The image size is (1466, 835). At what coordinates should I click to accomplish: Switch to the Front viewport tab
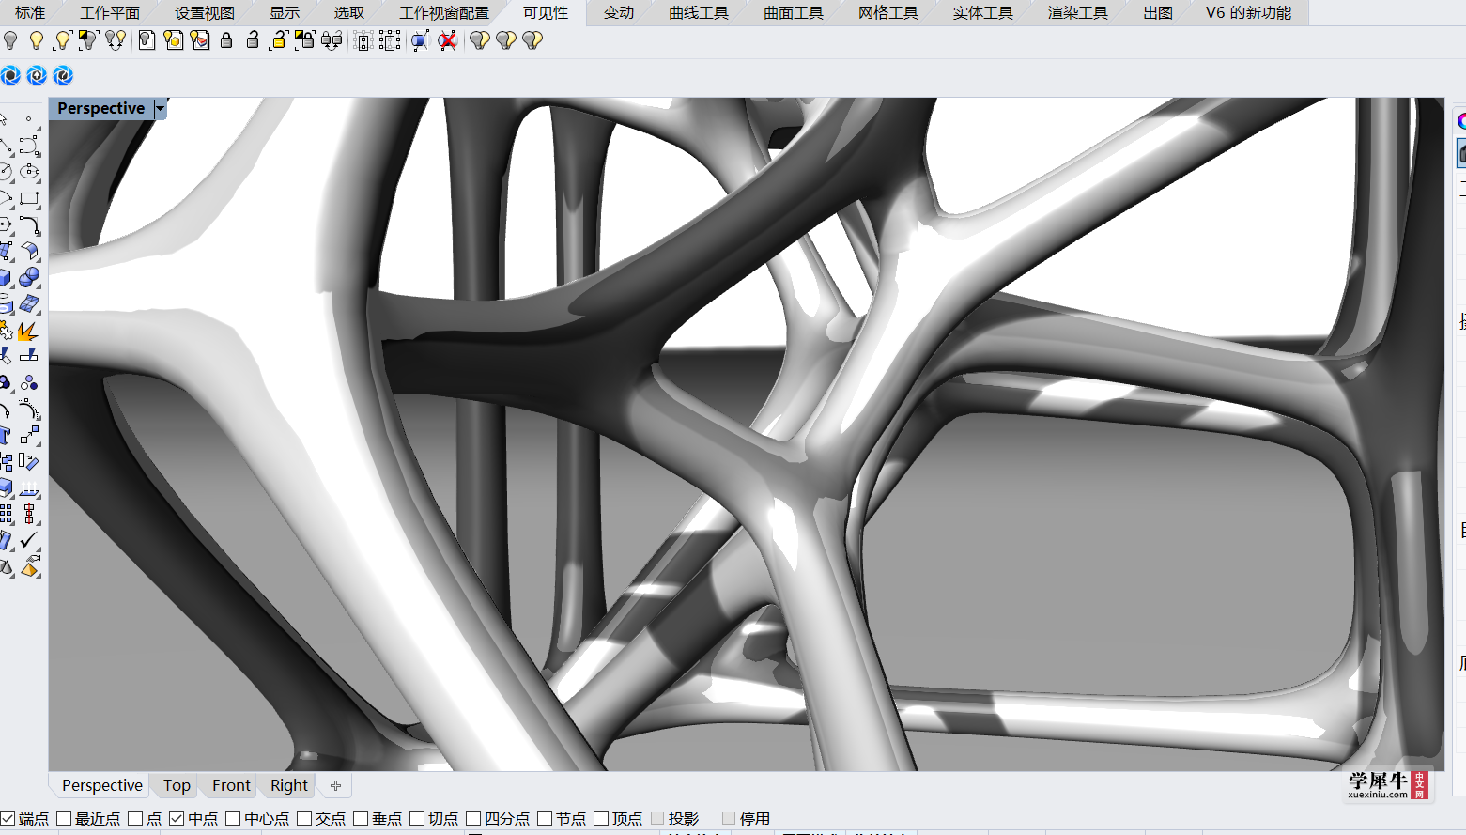tap(231, 785)
